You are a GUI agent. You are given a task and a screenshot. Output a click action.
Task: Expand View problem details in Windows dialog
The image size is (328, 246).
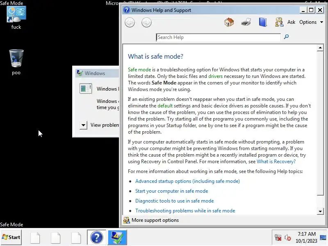[x=83, y=125]
